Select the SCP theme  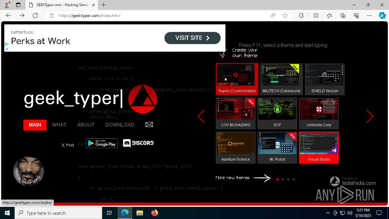click(277, 113)
